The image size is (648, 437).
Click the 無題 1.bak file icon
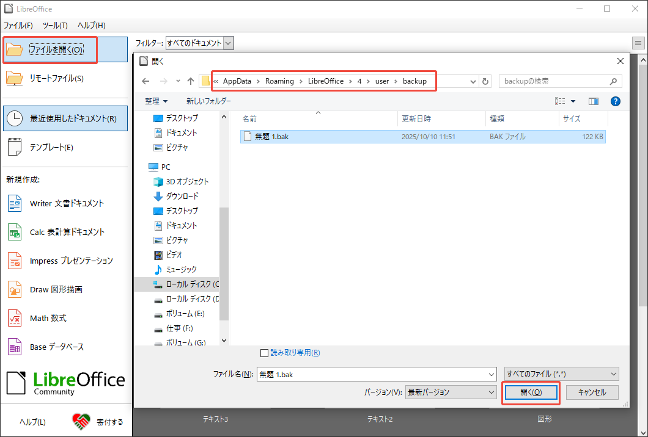248,137
